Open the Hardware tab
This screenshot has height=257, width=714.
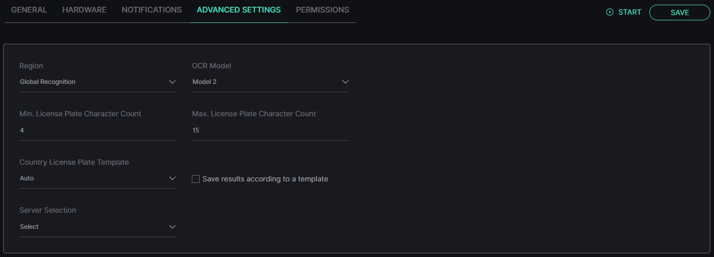[x=84, y=10]
